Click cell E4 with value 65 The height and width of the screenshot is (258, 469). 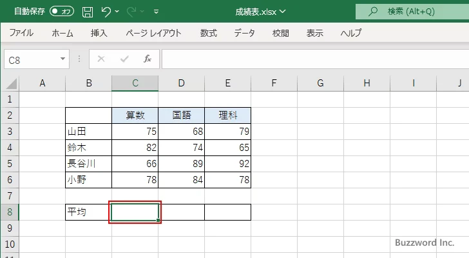(227, 148)
